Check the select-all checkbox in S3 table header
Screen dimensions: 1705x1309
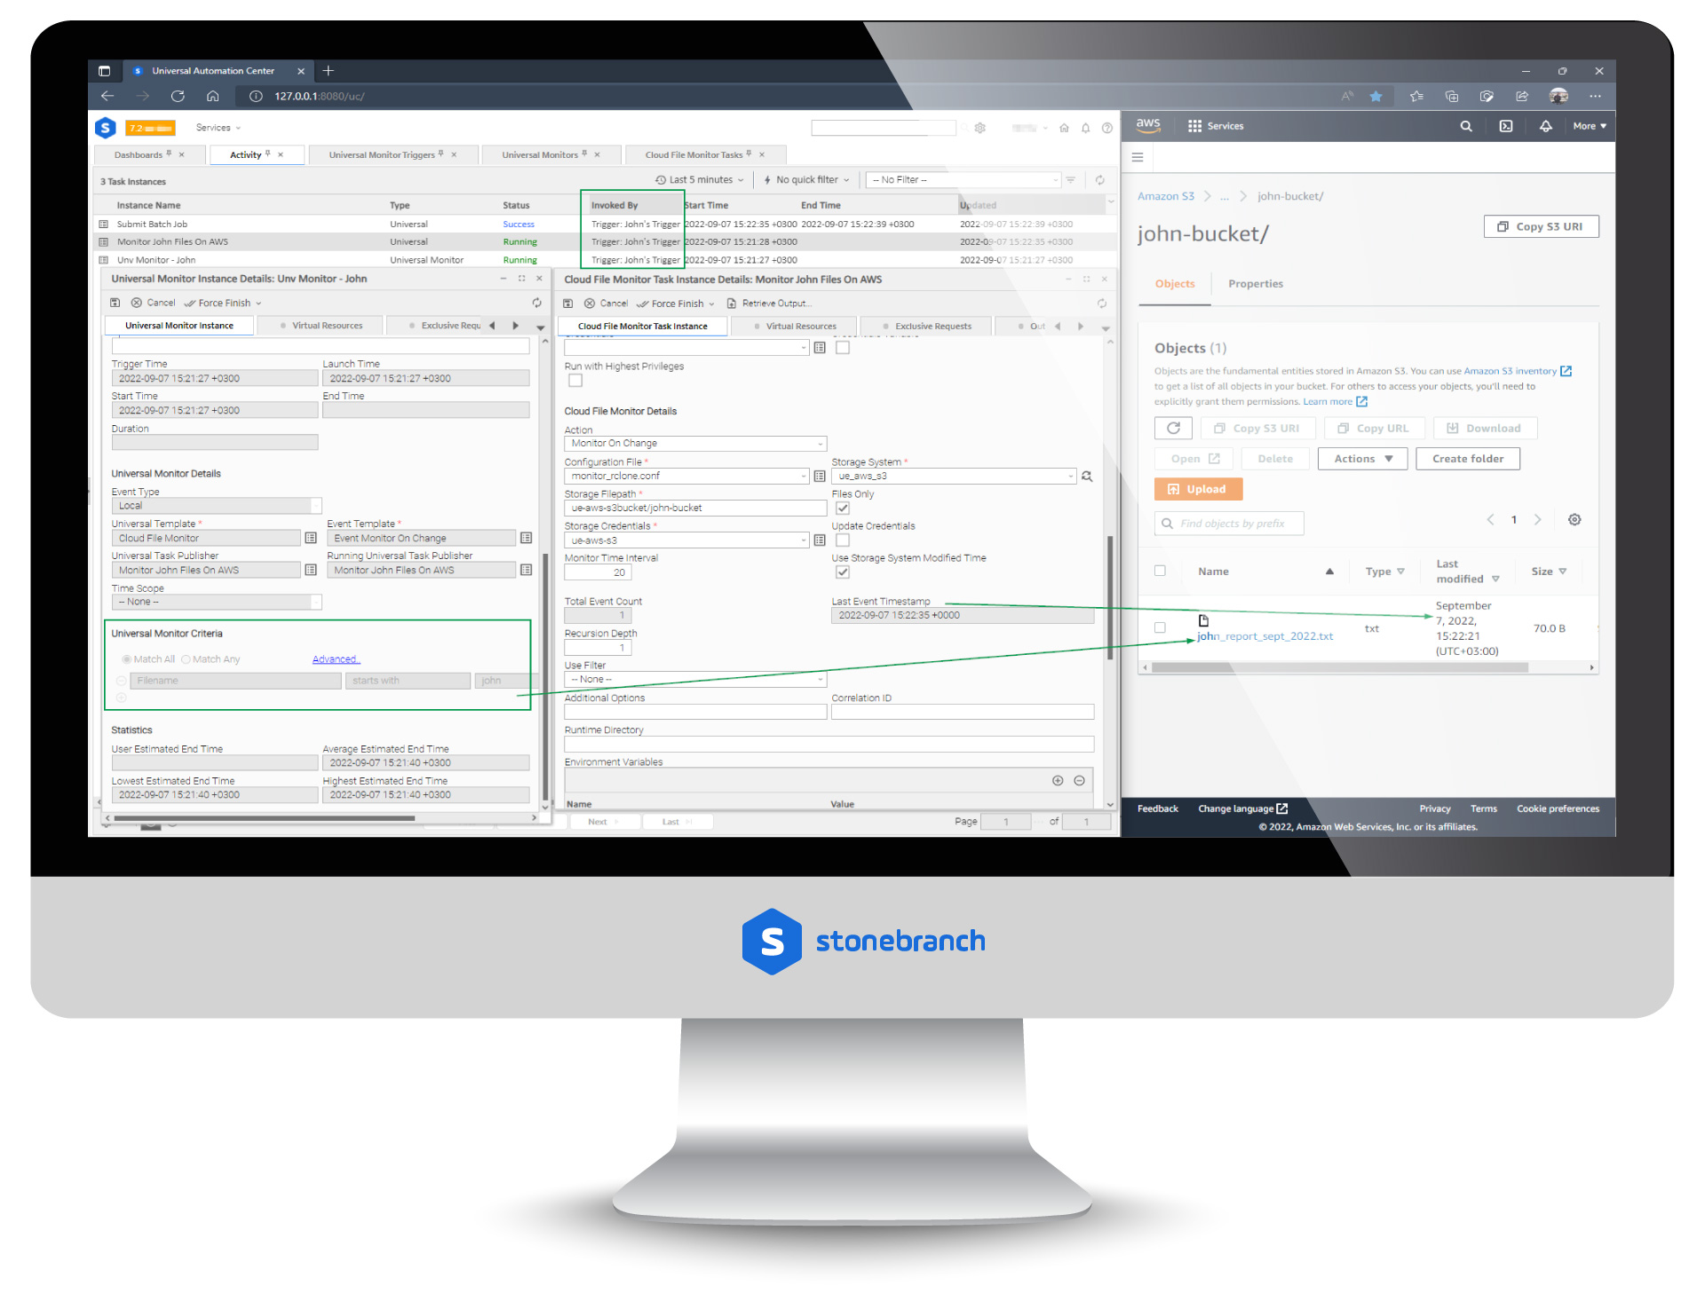pos(1160,572)
